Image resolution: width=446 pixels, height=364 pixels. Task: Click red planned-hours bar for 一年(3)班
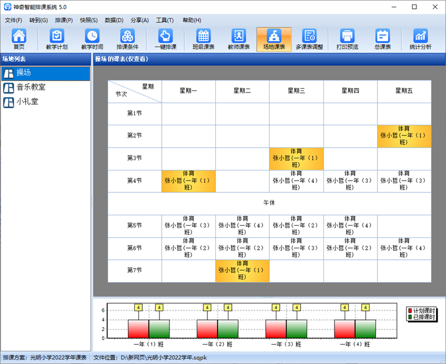click(276, 329)
